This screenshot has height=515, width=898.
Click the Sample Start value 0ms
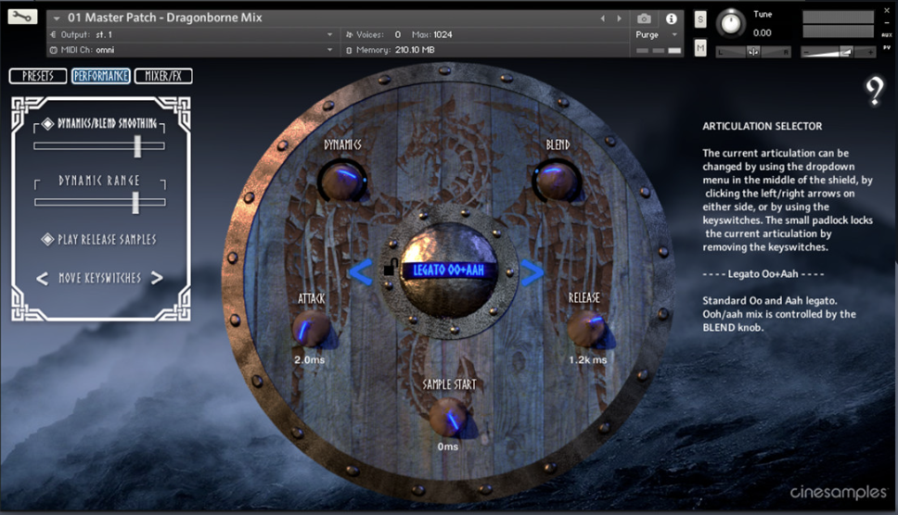448,447
